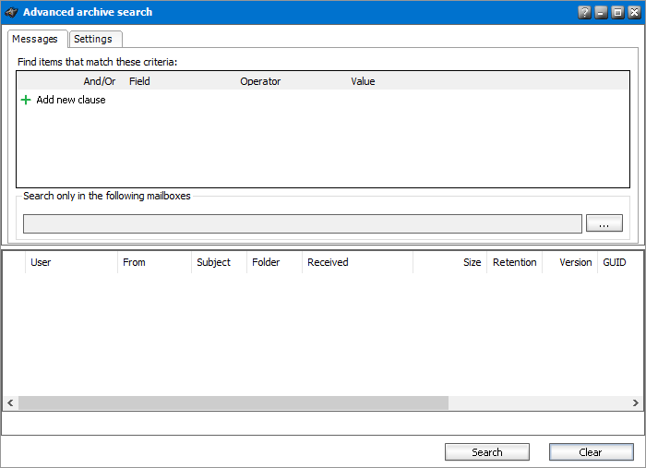Click the mailboxes input field

tap(303, 223)
